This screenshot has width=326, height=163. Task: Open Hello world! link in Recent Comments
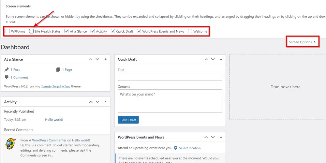(81, 140)
